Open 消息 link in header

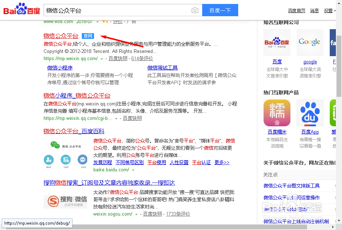[314, 11]
